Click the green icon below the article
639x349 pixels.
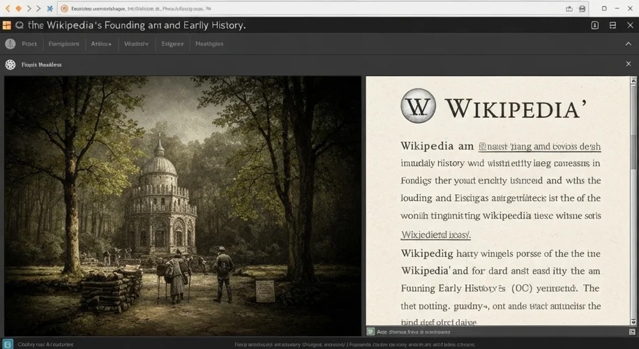pyautogui.click(x=370, y=332)
